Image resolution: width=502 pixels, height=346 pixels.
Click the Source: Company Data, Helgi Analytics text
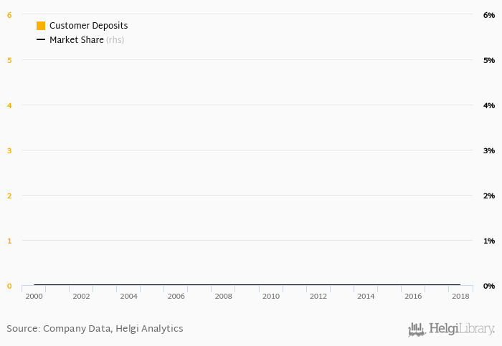[95, 328]
